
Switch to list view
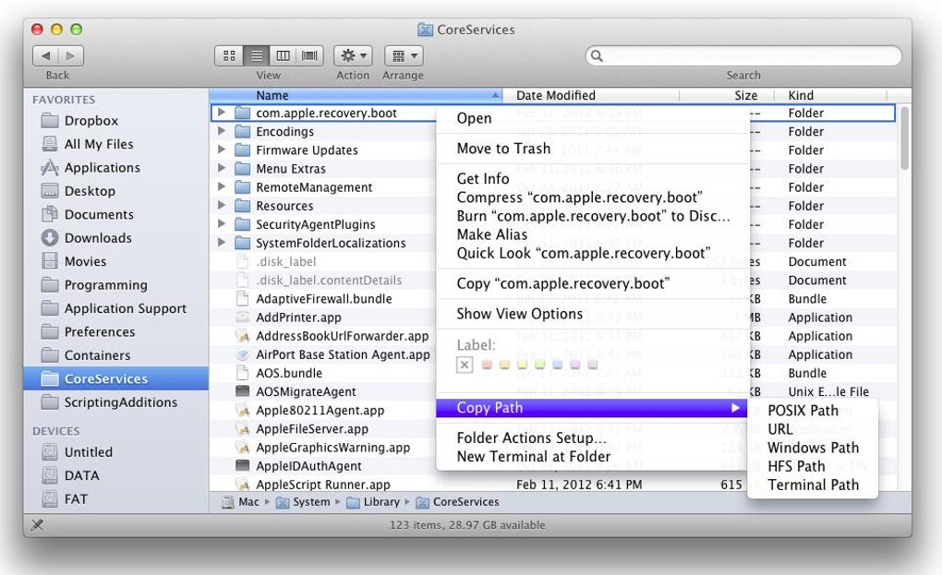[257, 55]
